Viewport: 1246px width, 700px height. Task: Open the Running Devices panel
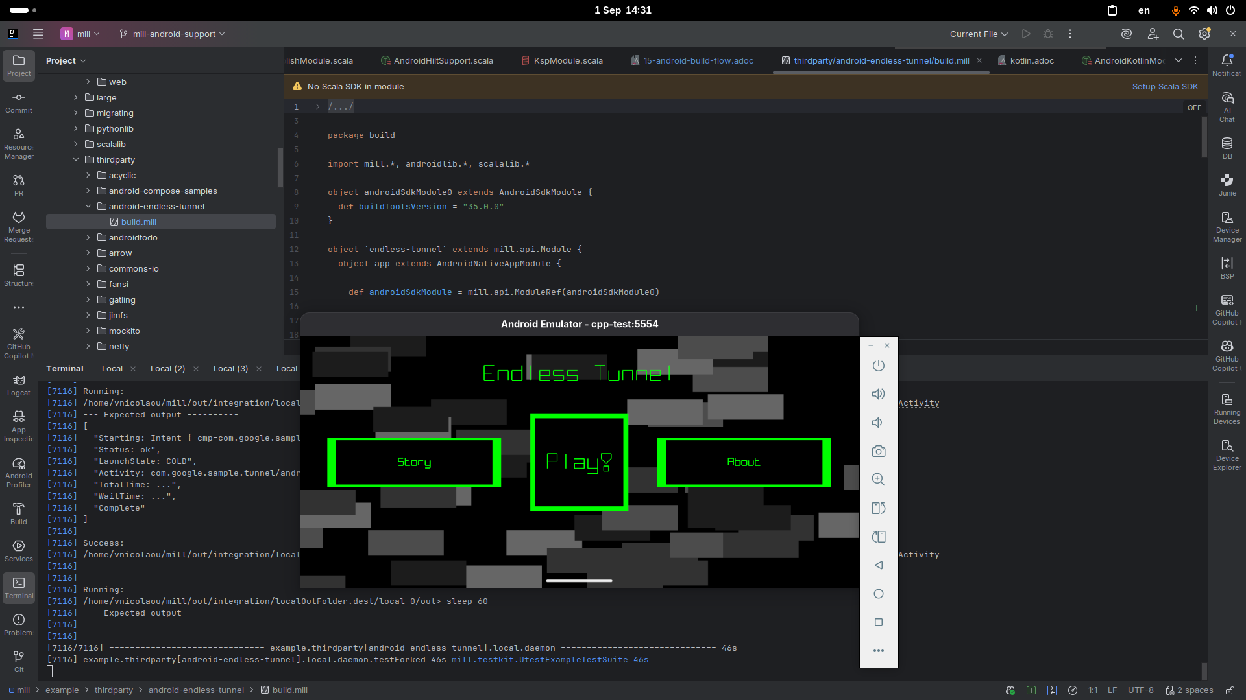click(1227, 408)
